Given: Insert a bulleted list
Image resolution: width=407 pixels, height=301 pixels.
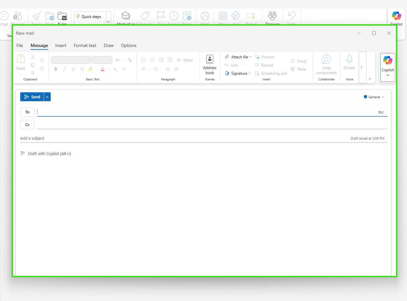Looking at the screenshot, I should 144,60.
